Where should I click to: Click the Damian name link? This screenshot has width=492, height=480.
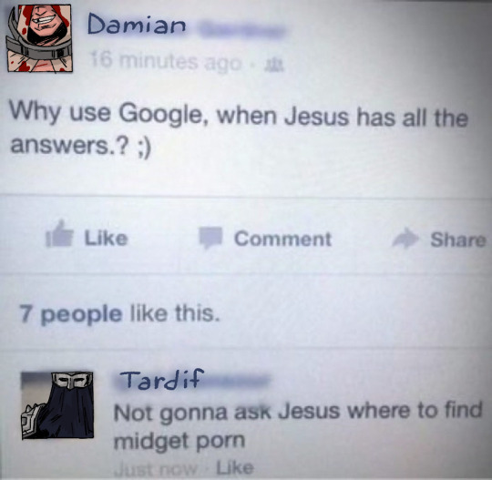pos(137,25)
